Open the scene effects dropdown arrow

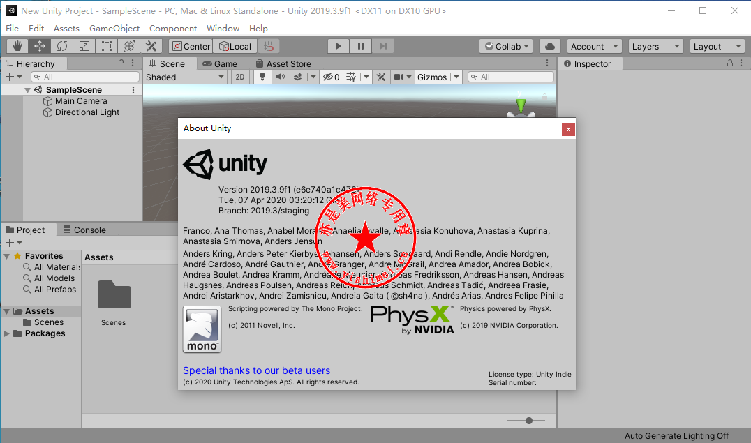tap(313, 77)
